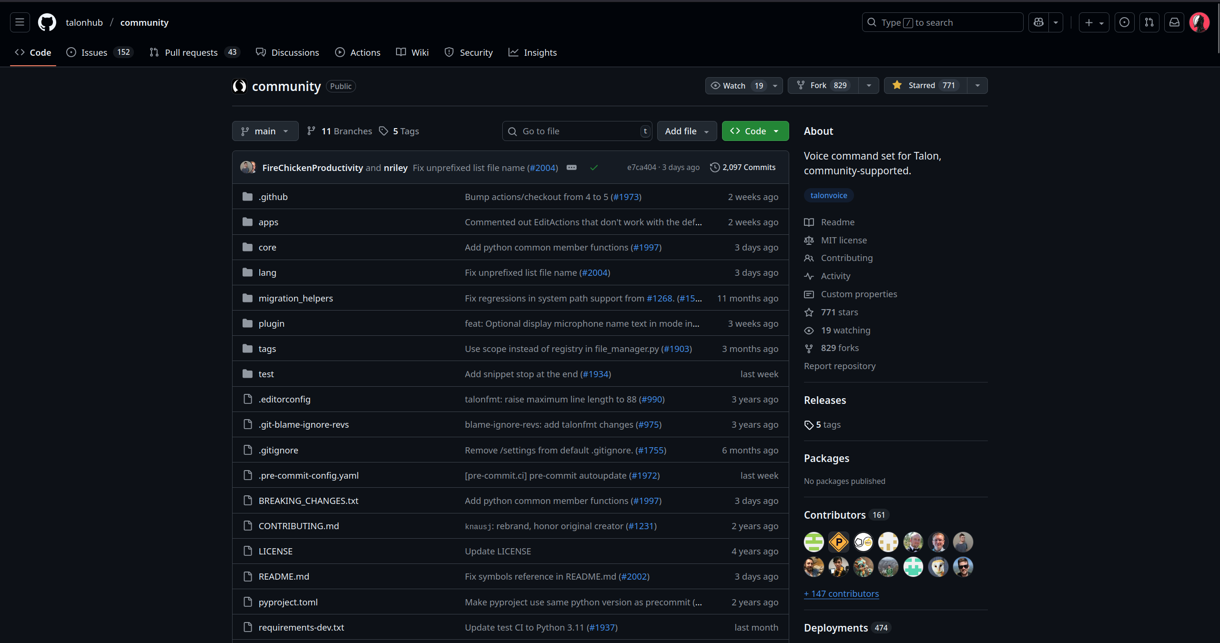Click the create new plus icon
1220x643 pixels.
(1094, 22)
